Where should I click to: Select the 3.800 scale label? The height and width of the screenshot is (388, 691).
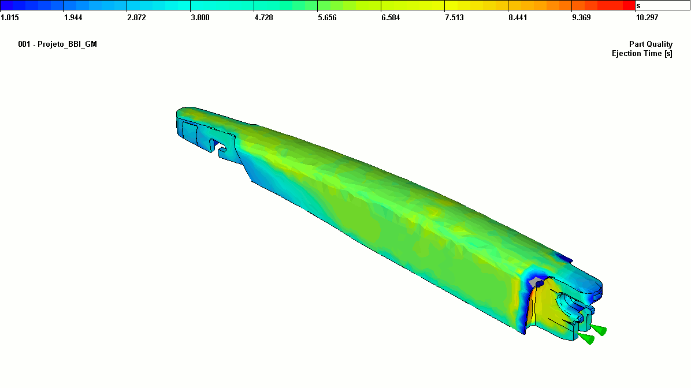[x=200, y=17]
